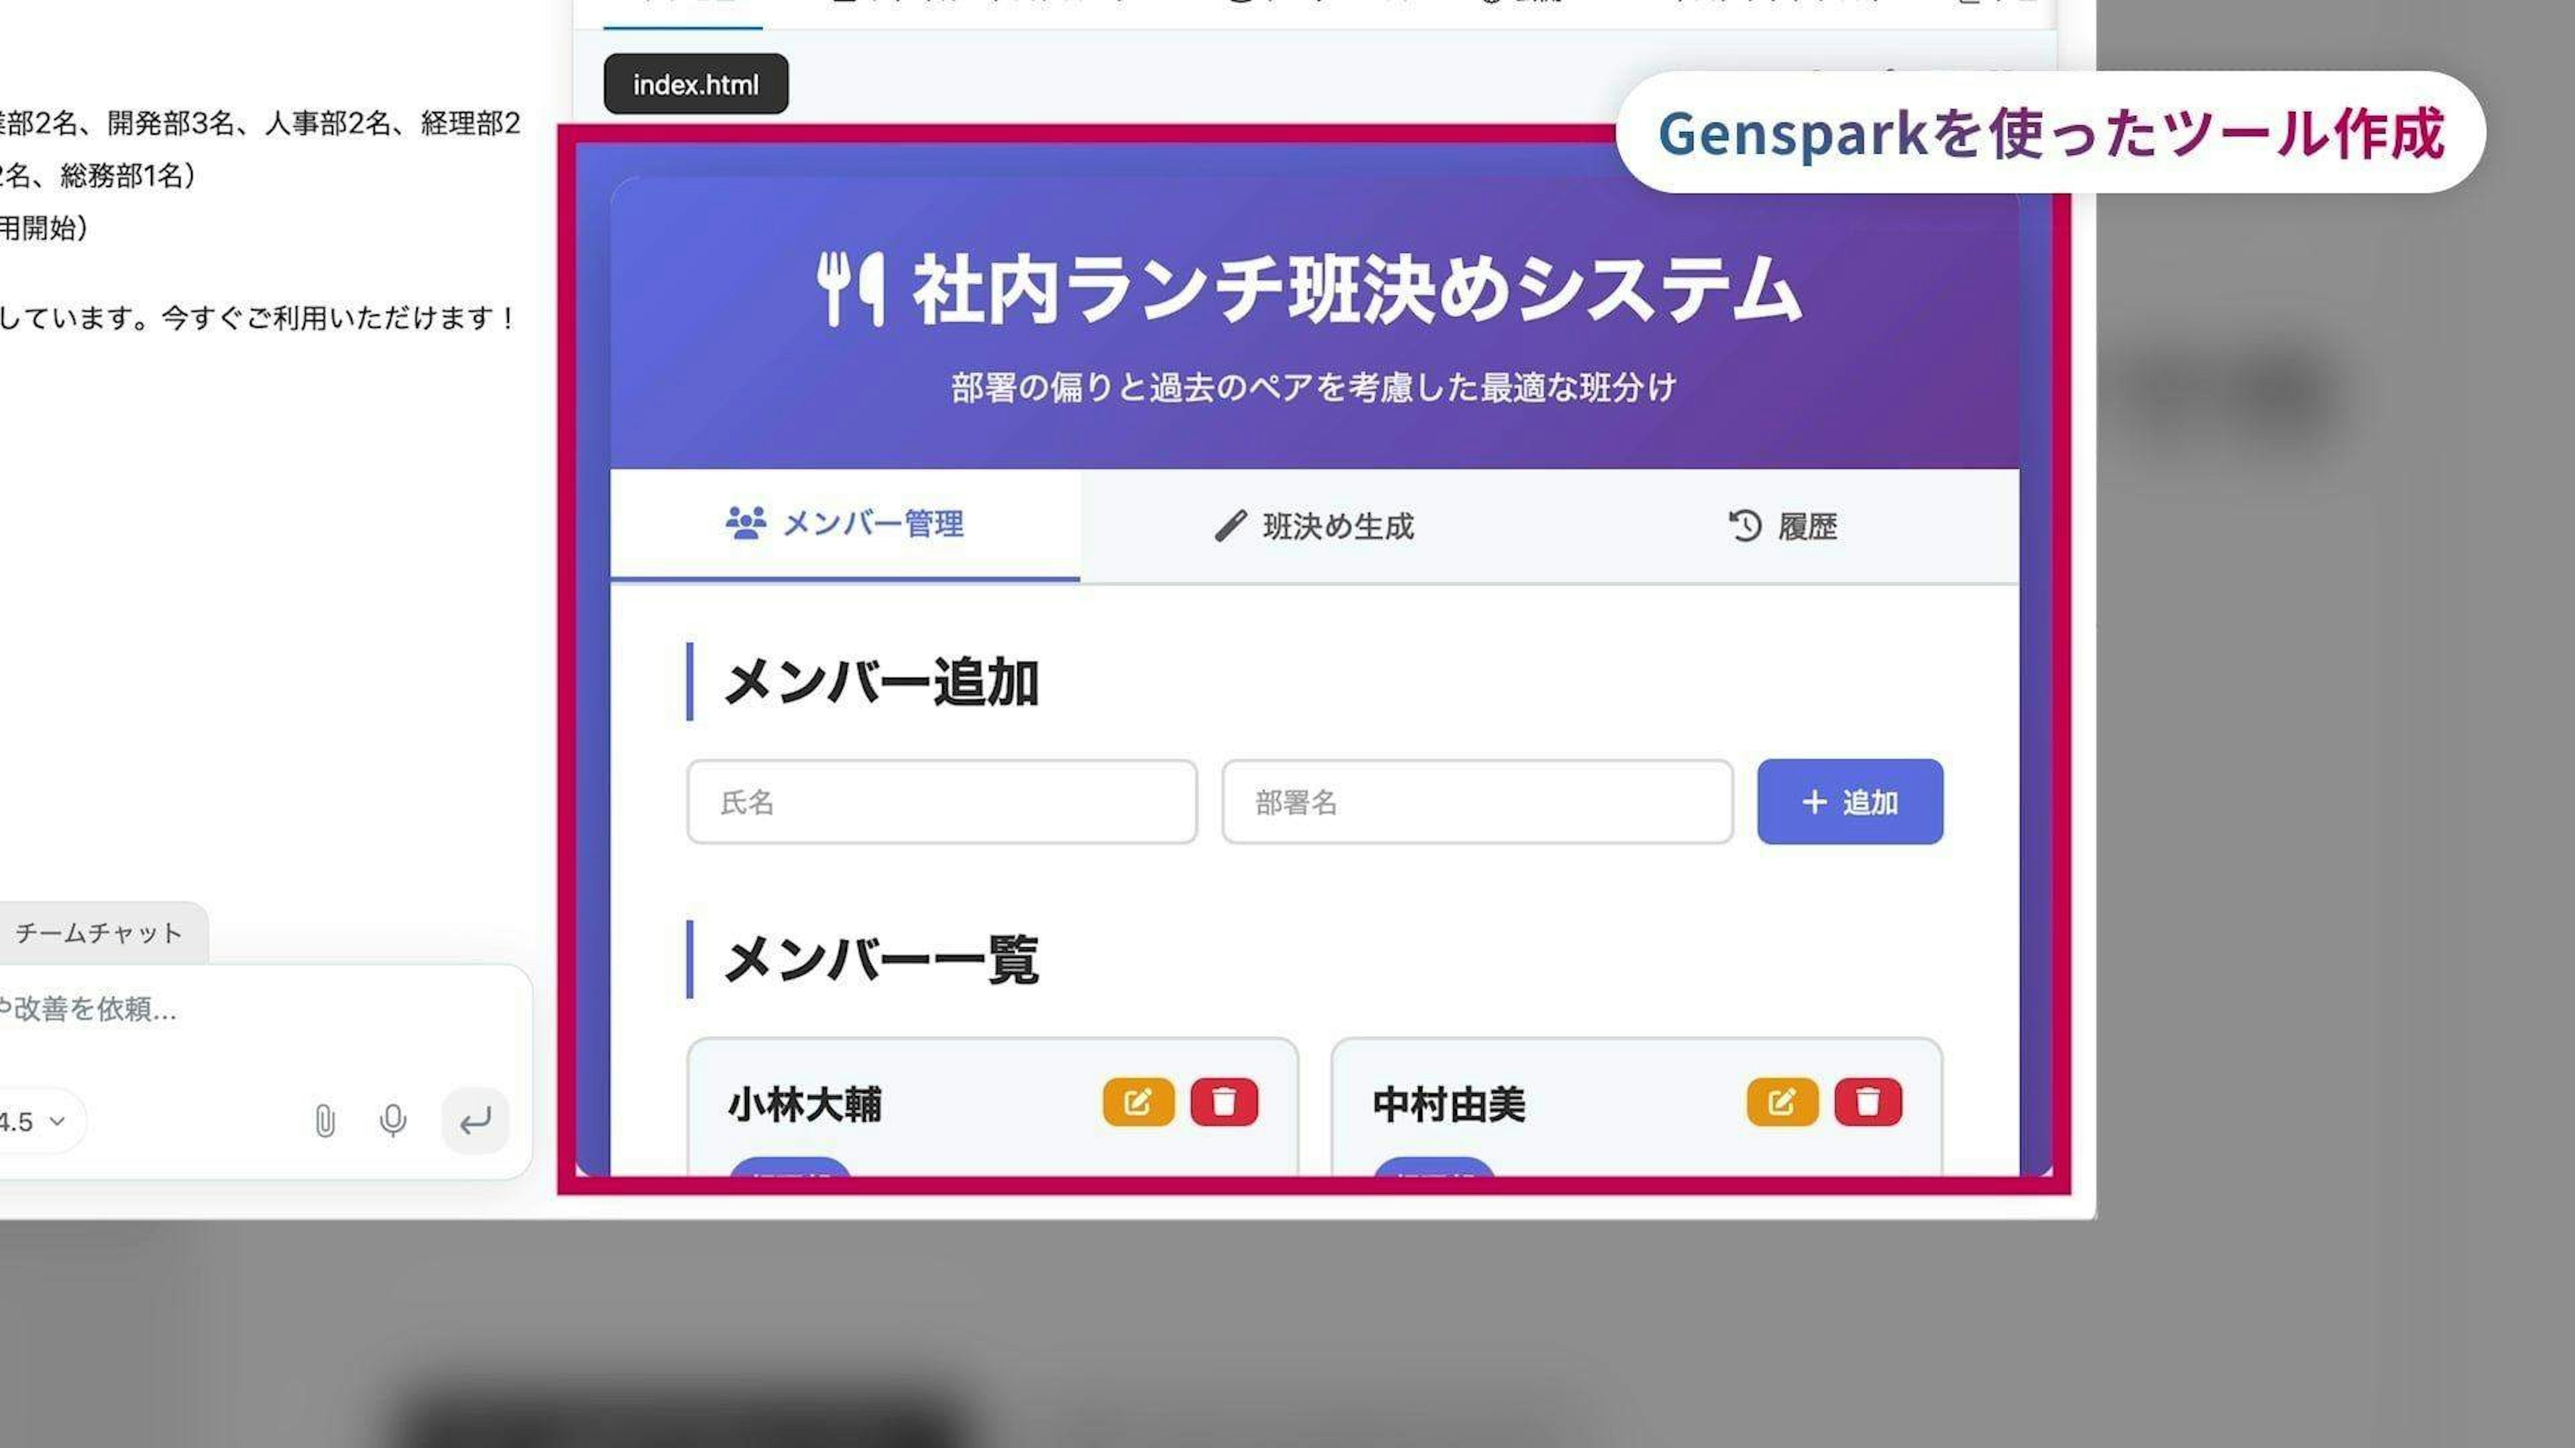Click the edit icon for 中村由美
2575x1448 pixels.
pyautogui.click(x=1781, y=1102)
